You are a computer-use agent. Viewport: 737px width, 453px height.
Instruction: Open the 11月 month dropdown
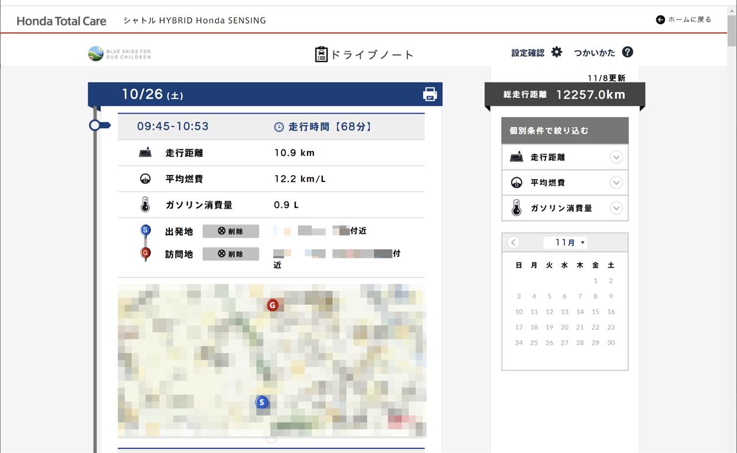(x=565, y=242)
